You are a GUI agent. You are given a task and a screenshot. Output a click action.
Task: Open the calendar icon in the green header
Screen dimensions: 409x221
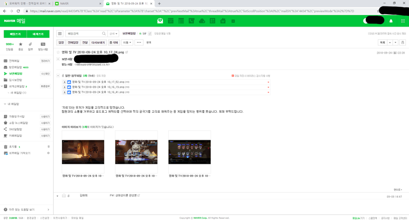pyautogui.click(x=171, y=21)
